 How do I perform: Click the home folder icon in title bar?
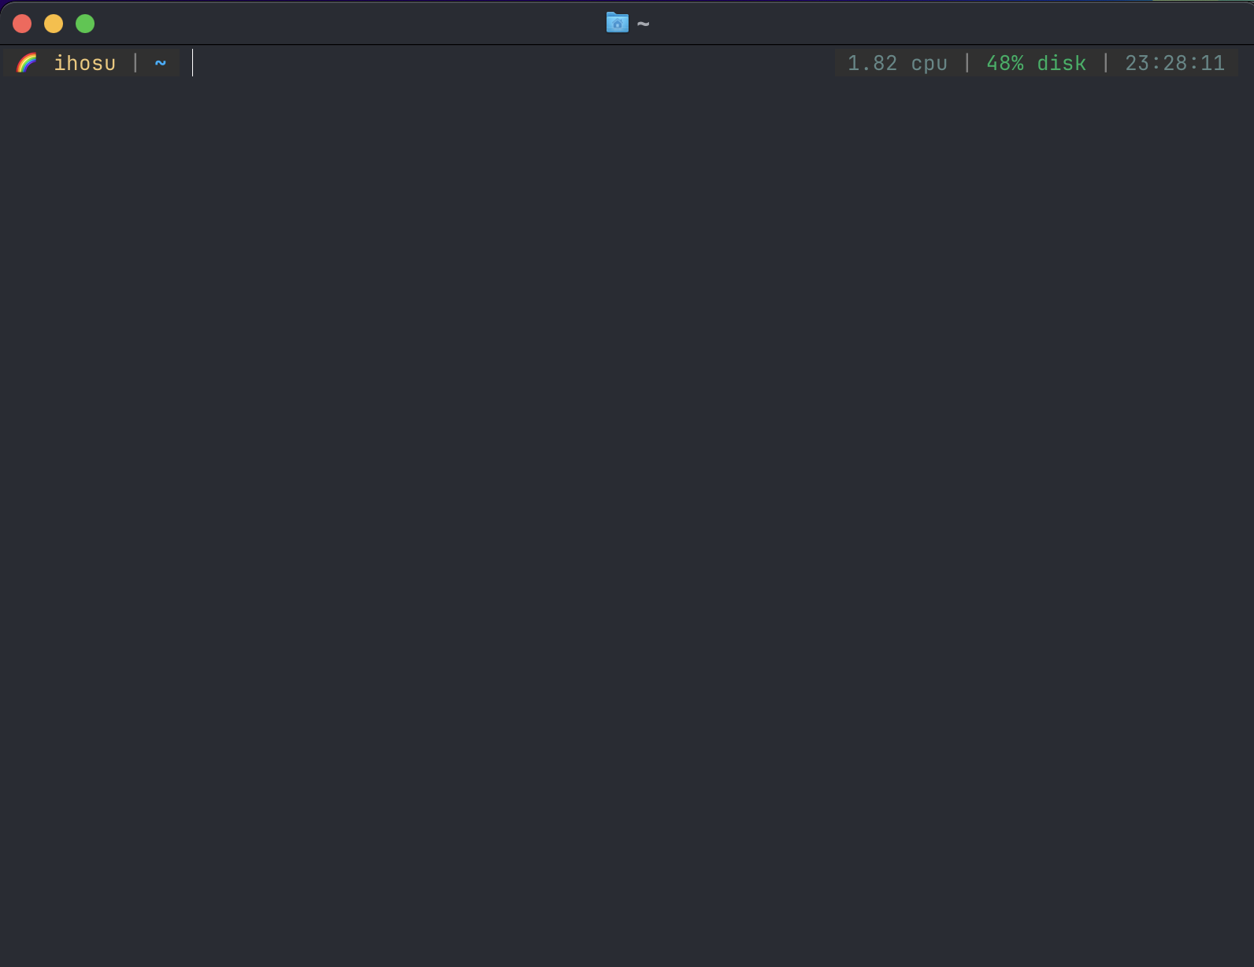click(618, 23)
